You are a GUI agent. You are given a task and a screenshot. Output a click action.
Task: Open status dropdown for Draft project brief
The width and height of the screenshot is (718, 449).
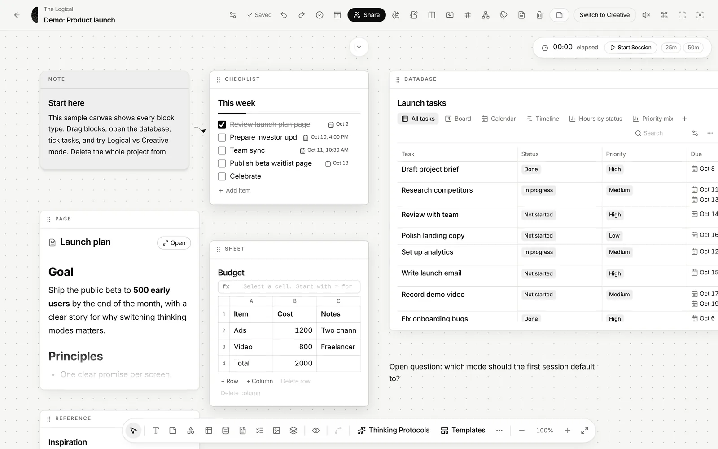[x=531, y=169]
